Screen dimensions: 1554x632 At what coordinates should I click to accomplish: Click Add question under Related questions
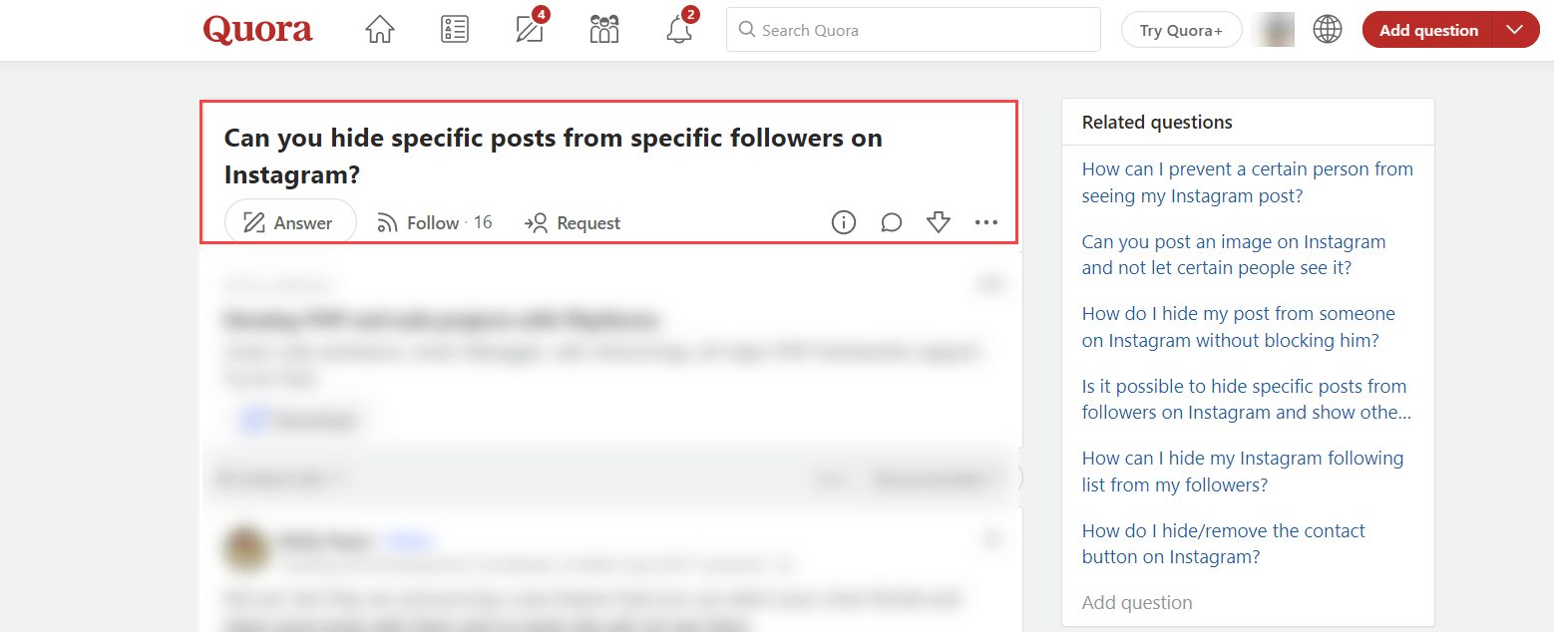click(x=1137, y=602)
